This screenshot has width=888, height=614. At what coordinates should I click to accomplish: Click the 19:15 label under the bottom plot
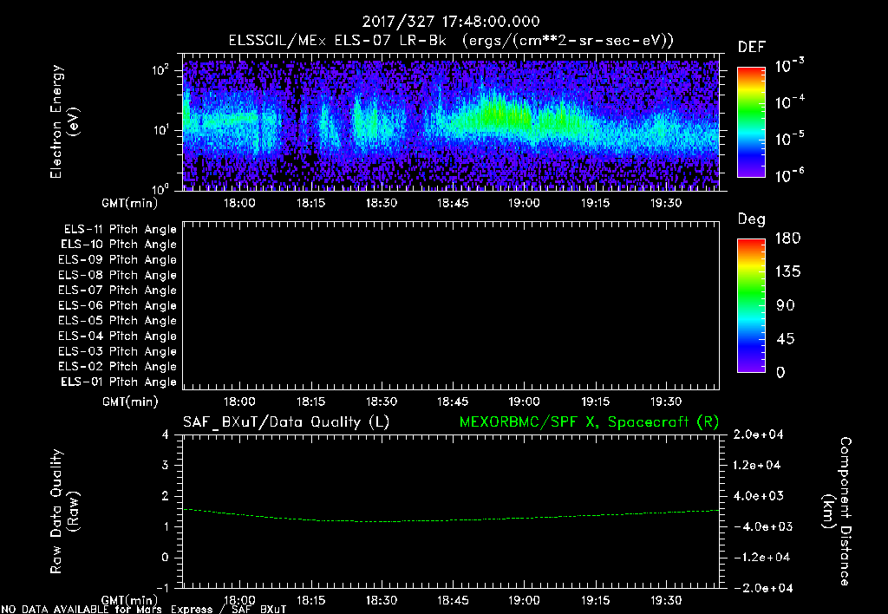pyautogui.click(x=595, y=600)
